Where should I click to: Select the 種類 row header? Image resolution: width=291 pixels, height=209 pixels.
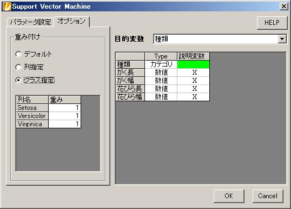(x=130, y=64)
